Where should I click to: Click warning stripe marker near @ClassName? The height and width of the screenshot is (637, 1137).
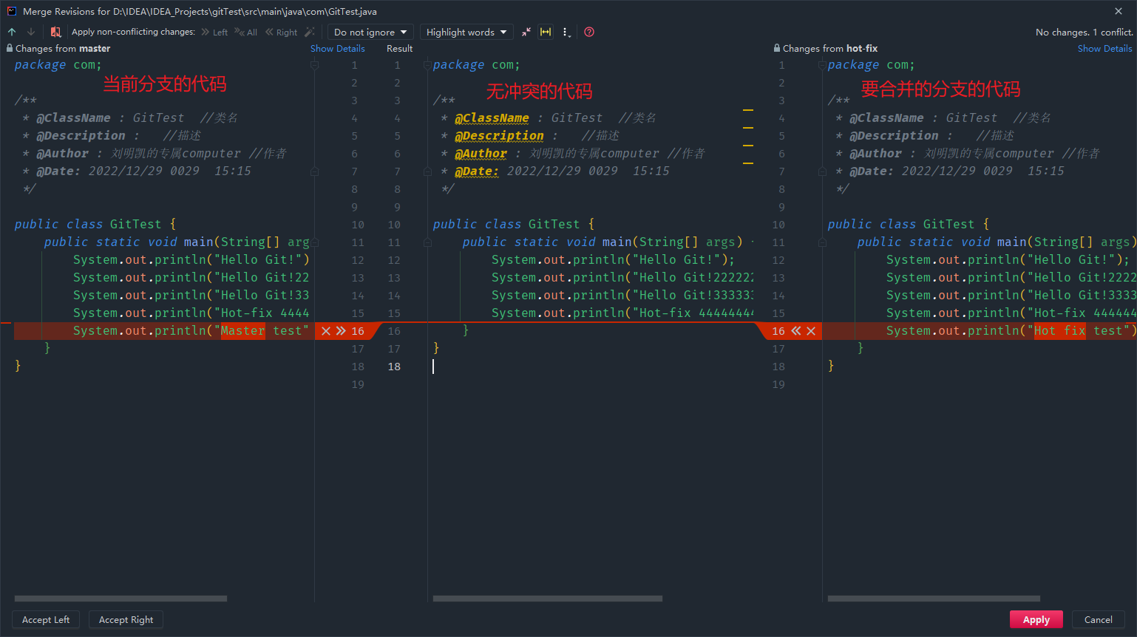coord(748,110)
